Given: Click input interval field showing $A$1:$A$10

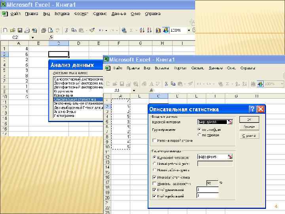Looking at the screenshot, I should tap(212, 122).
